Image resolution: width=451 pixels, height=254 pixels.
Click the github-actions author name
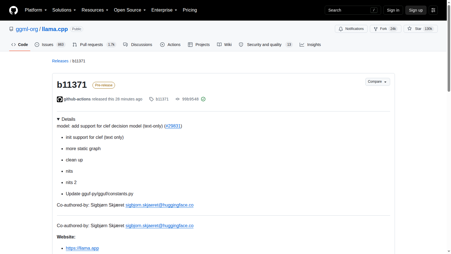pos(77,99)
